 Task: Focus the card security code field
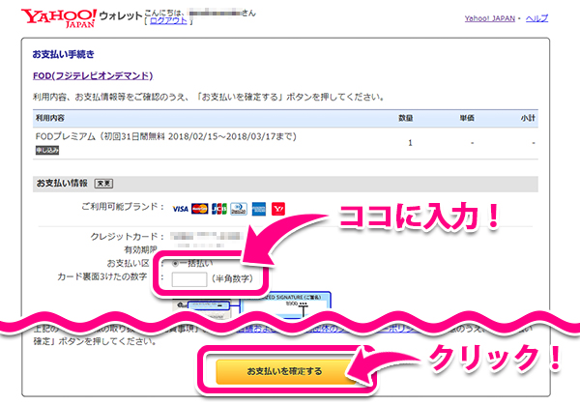(189, 279)
